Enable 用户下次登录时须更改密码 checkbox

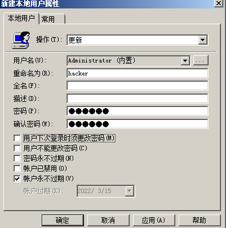17,138
